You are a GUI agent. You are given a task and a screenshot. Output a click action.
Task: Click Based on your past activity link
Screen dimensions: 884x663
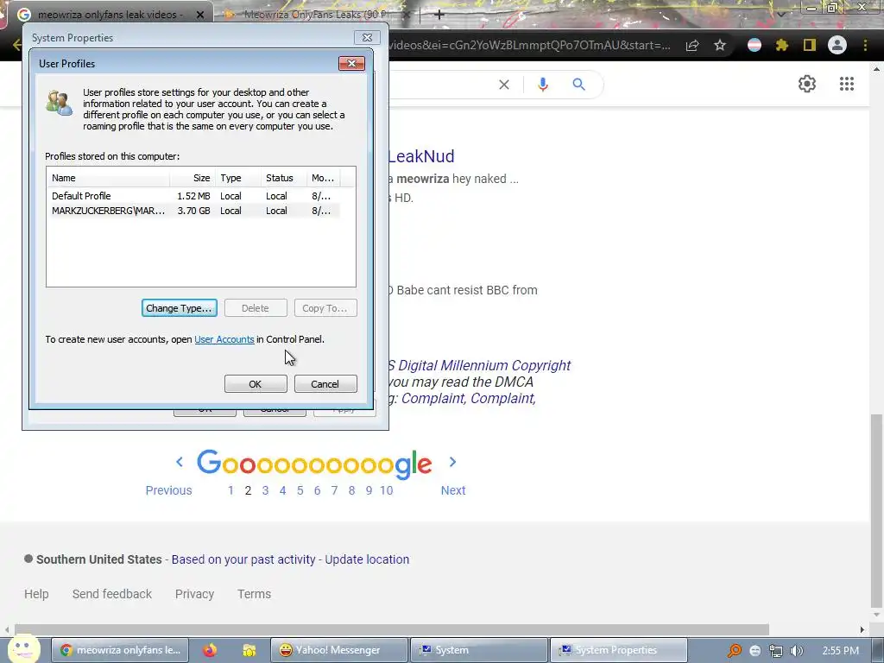[x=243, y=559]
